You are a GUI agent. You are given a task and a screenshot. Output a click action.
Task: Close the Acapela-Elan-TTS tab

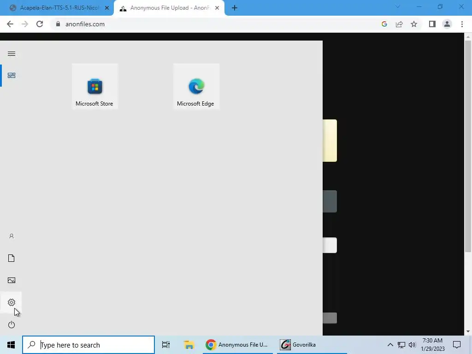coord(107,8)
